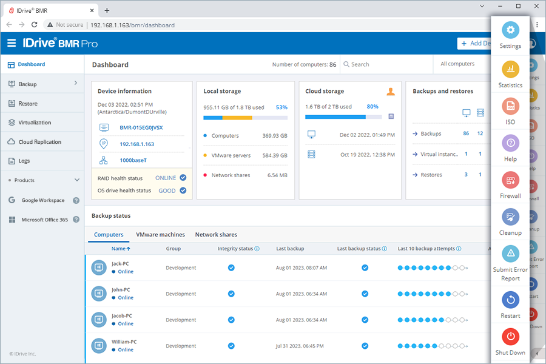Click the Add Device button
Image resolution: width=546 pixels, height=364 pixels.
pos(474,43)
